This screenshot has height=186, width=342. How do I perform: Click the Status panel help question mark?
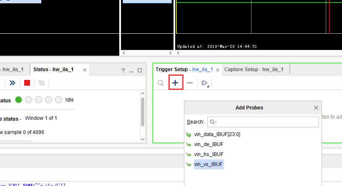[x=123, y=70]
